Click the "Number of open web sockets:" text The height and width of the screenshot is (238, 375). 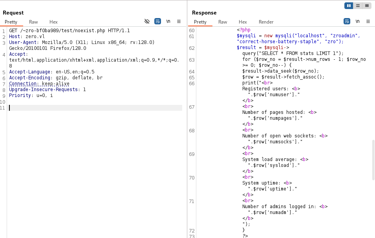[279, 136]
